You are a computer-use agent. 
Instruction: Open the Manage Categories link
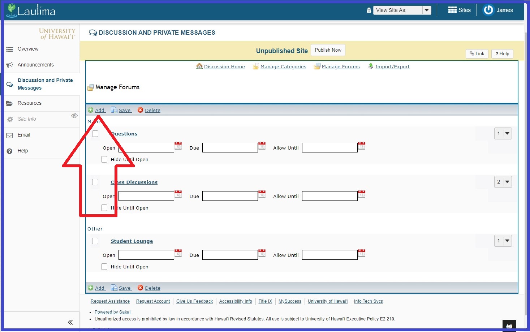[x=283, y=67]
